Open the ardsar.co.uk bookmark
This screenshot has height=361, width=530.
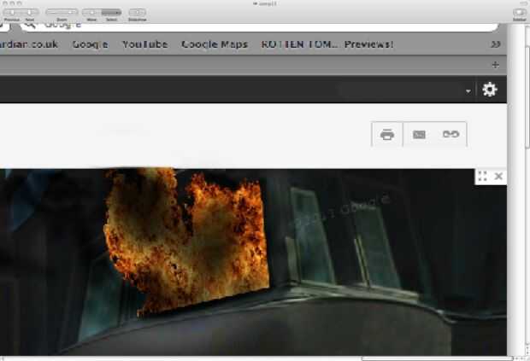[x=29, y=44]
